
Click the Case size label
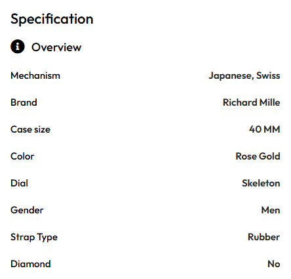pyautogui.click(x=30, y=129)
